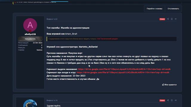The height and width of the screenshot is (107, 191).
Task: Click heading "Тип жалобы: Жалоба на администрацию"
Action: tap(68, 28)
